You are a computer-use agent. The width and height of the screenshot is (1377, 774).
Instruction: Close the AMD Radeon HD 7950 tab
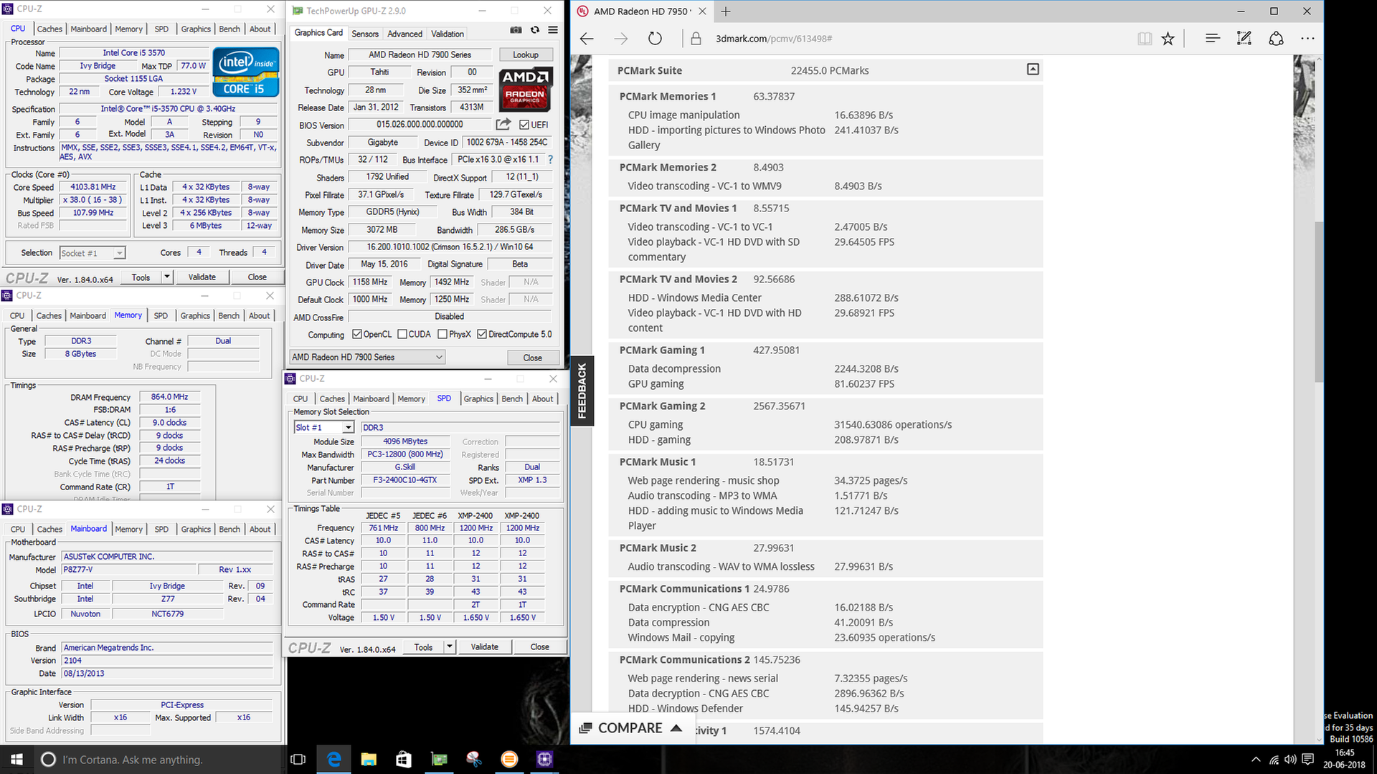pos(702,11)
